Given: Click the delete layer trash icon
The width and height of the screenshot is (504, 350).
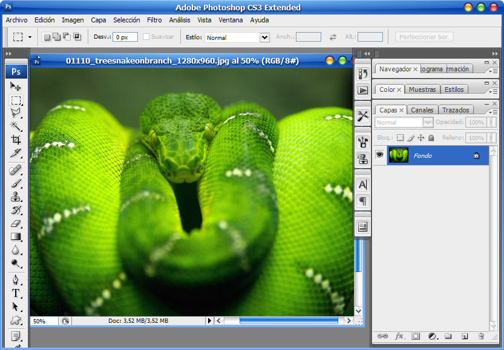Looking at the screenshot, I should click(481, 336).
